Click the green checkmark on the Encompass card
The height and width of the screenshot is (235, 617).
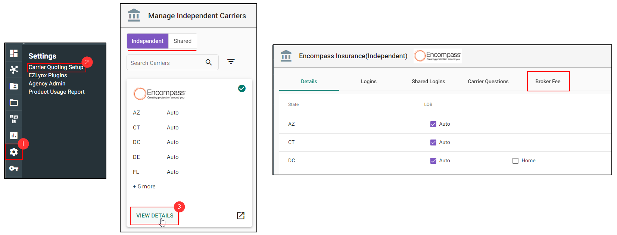pyautogui.click(x=242, y=88)
